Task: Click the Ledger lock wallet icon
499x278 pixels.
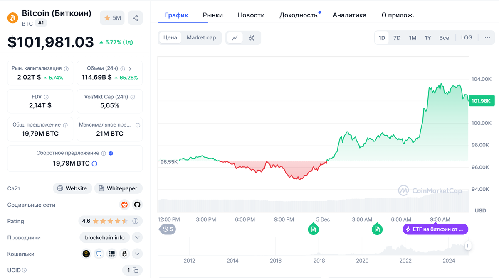Action: [124, 254]
